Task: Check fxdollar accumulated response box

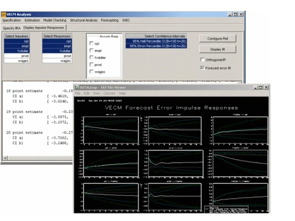Action: pyautogui.click(x=91, y=57)
